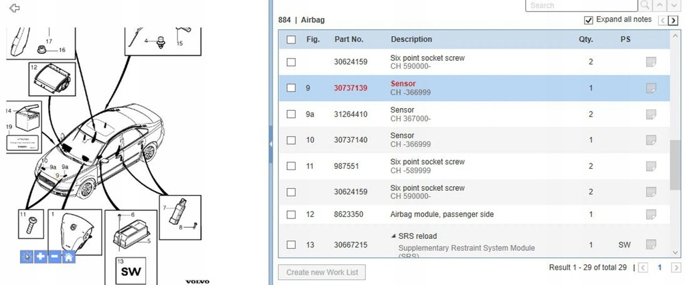The image size is (685, 285).
Task: Click the search magnifier icon
Action: pyautogui.click(x=644, y=5)
